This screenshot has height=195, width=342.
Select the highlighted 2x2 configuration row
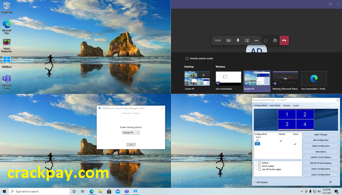[257, 144]
